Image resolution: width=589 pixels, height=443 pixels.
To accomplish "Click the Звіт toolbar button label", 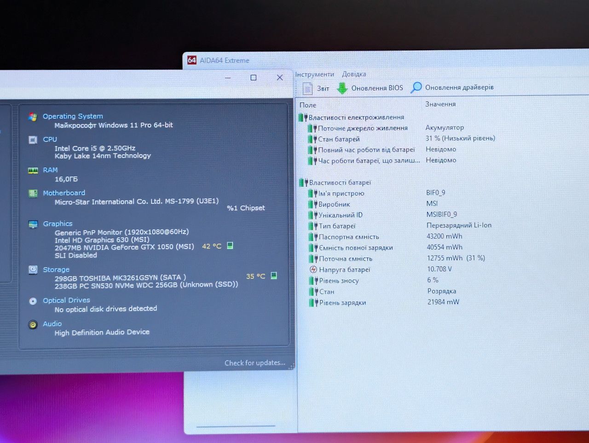I will (x=323, y=88).
